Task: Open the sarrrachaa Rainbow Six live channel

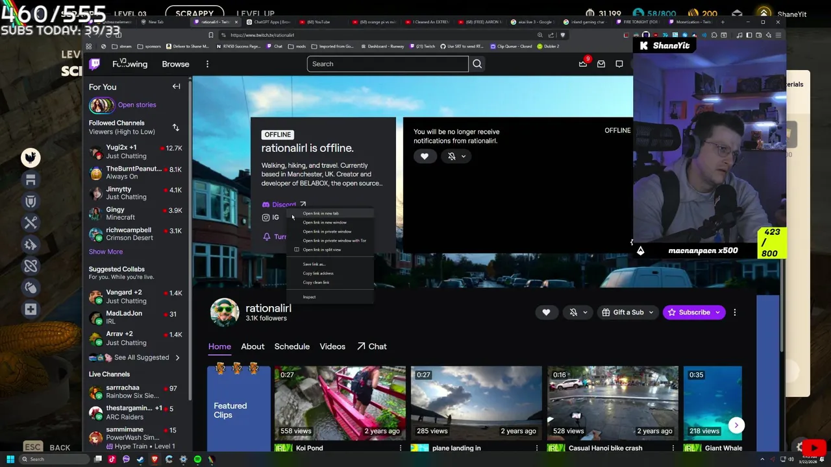Action: click(x=136, y=392)
